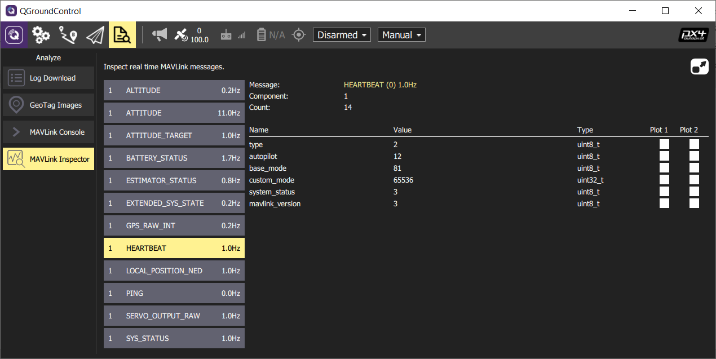This screenshot has height=359, width=716.
Task: Select MAVLink Inspector in the sidebar
Action: point(48,159)
